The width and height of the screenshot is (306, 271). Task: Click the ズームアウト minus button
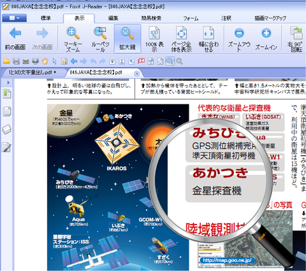(239, 39)
